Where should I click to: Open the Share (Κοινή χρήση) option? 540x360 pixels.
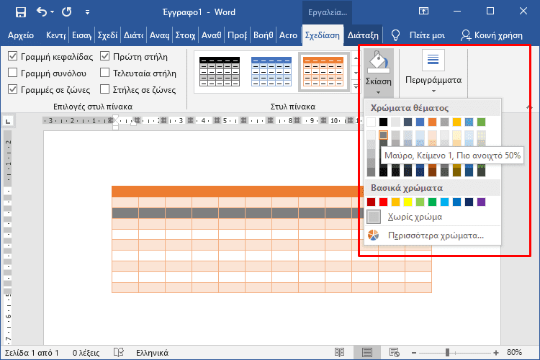pyautogui.click(x=493, y=35)
